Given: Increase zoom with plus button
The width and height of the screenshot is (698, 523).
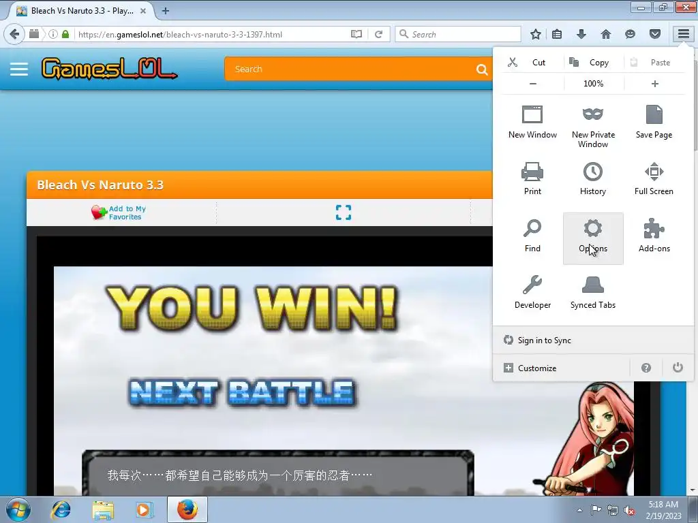Looking at the screenshot, I should pyautogui.click(x=655, y=84).
